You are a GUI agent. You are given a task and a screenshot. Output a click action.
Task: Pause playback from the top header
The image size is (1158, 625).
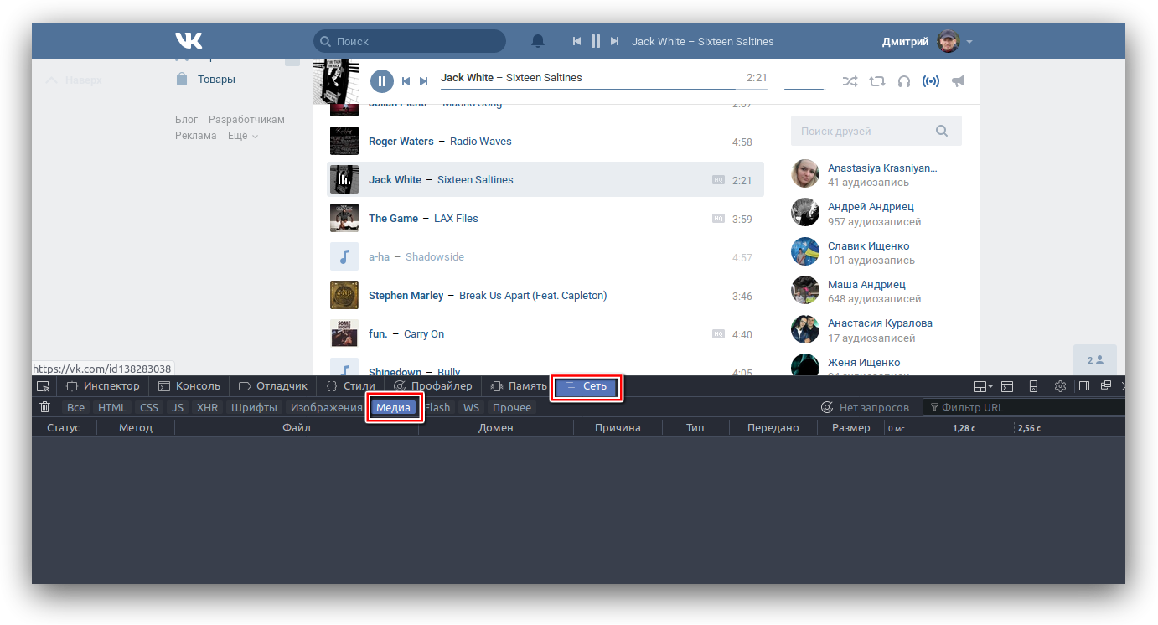596,41
